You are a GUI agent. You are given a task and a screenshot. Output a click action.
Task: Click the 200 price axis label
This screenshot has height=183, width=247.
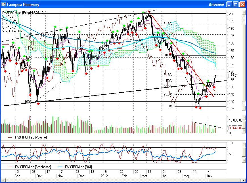231,14
